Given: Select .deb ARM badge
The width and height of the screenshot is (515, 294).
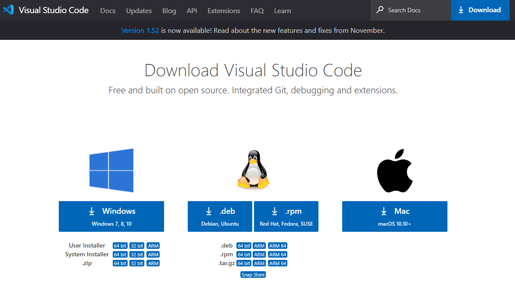Looking at the screenshot, I should [259, 246].
